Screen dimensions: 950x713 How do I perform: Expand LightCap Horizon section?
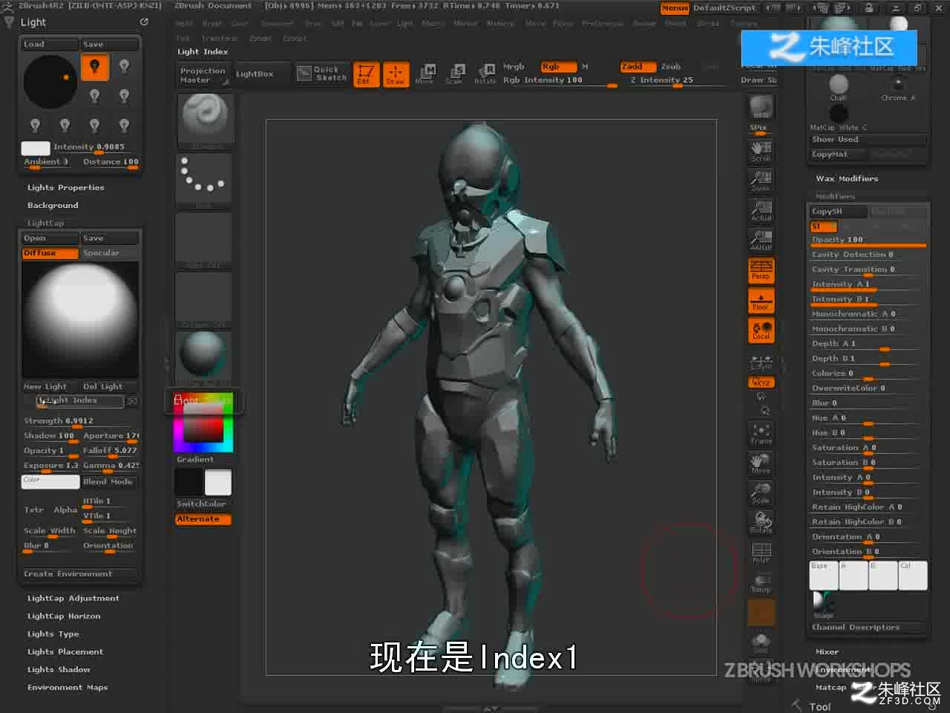point(64,616)
